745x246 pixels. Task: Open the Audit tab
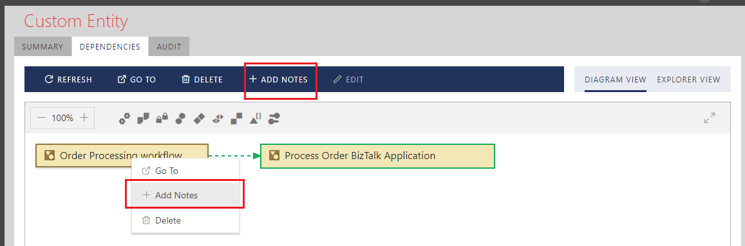pyautogui.click(x=169, y=46)
